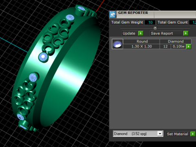The image size is (196, 147).
Task: Select the bright blue gem at ring center
Action: coord(43,57)
